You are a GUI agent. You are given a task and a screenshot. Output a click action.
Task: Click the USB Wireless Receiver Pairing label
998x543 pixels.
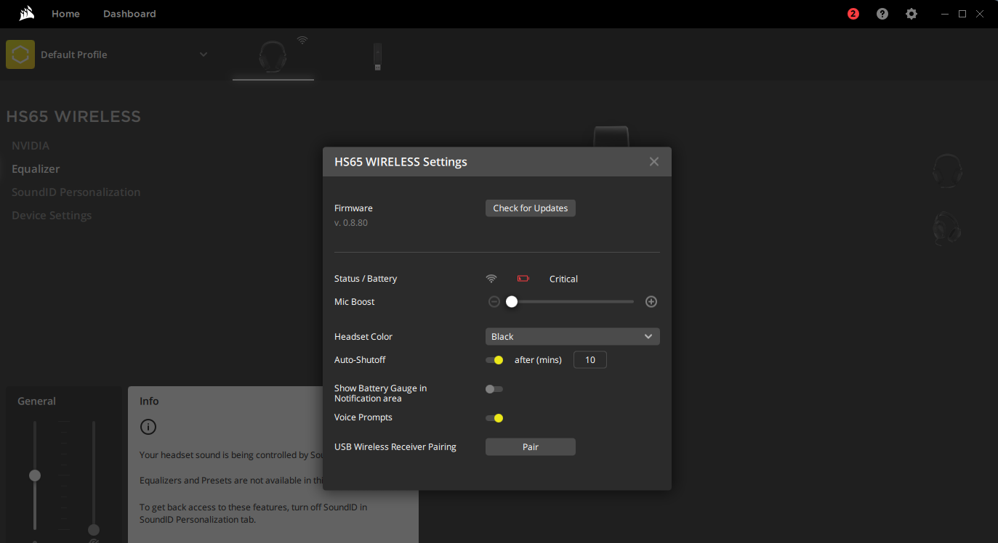point(395,447)
